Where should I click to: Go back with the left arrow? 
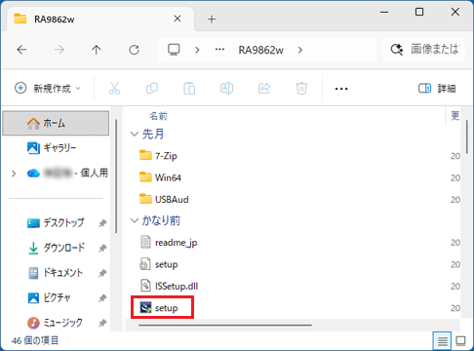(x=21, y=50)
